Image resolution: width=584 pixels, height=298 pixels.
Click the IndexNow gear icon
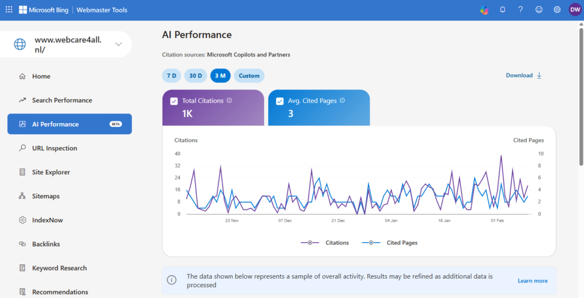22,220
